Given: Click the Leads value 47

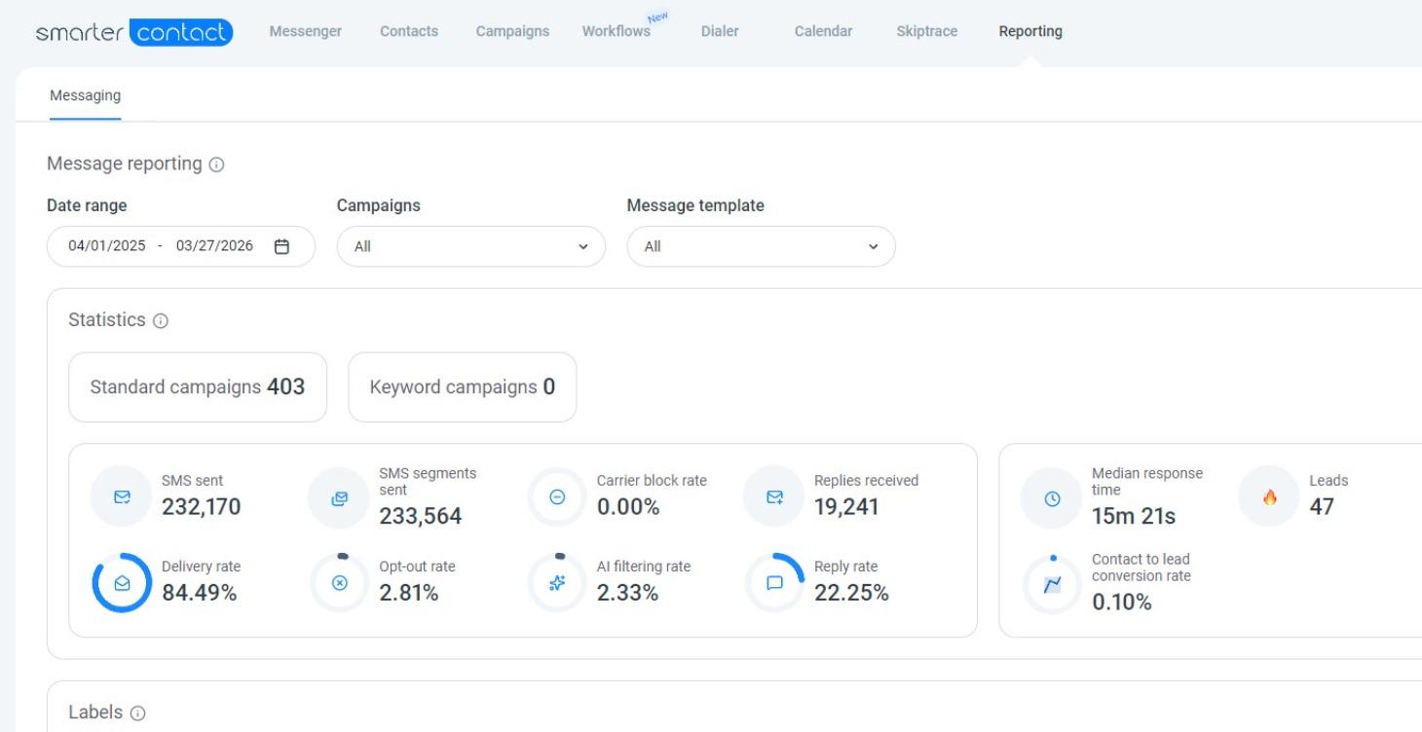Looking at the screenshot, I should tap(1322, 507).
